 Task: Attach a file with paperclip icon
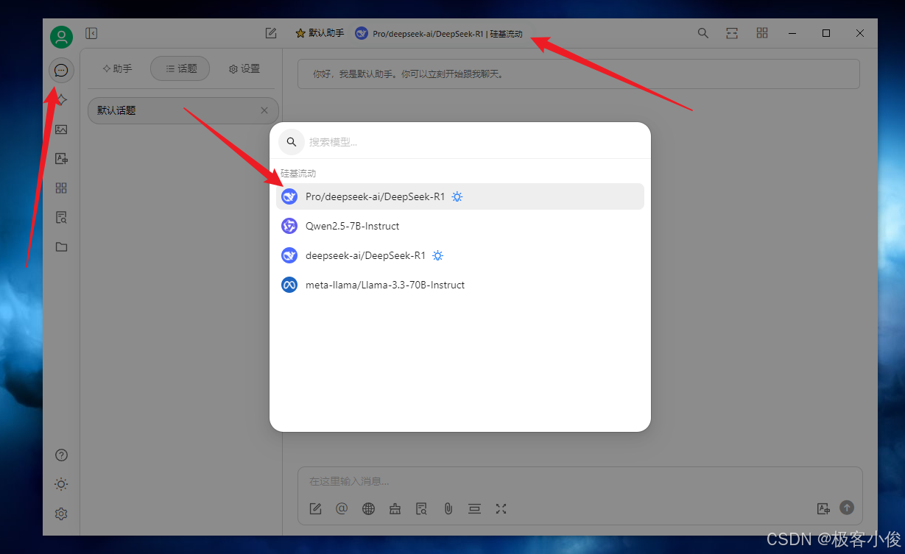[x=448, y=508]
